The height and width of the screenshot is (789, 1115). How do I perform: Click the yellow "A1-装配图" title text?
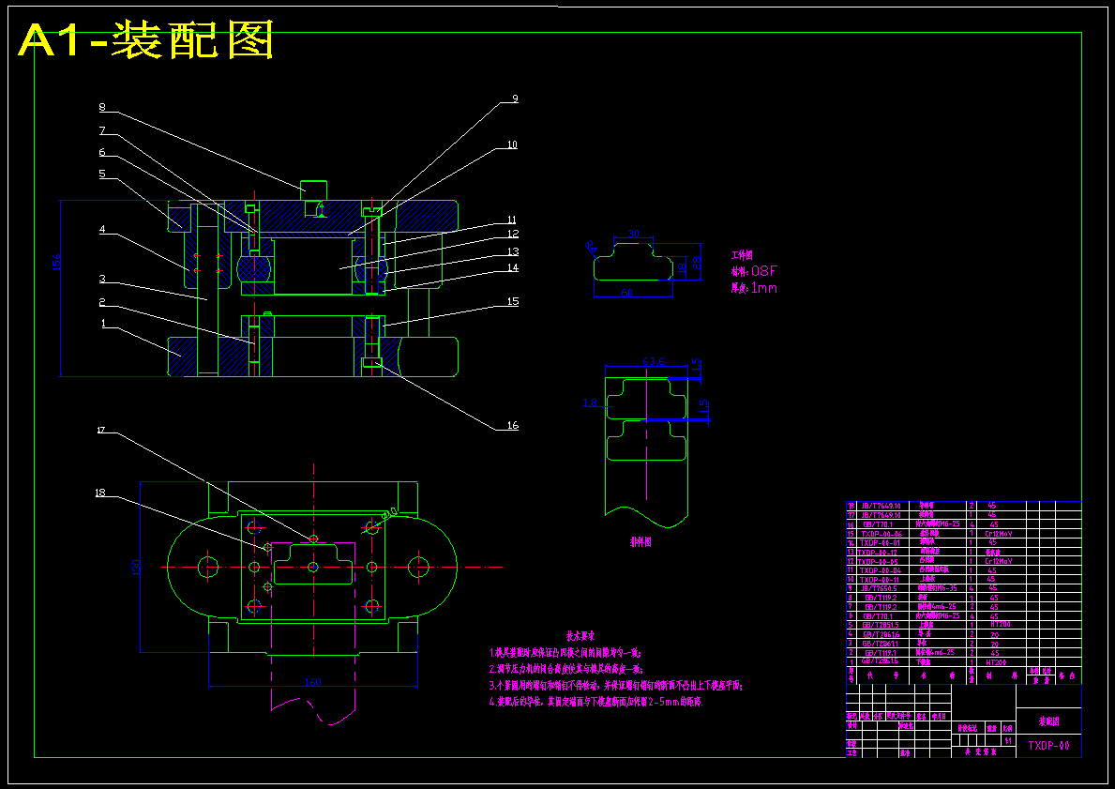pos(147,41)
